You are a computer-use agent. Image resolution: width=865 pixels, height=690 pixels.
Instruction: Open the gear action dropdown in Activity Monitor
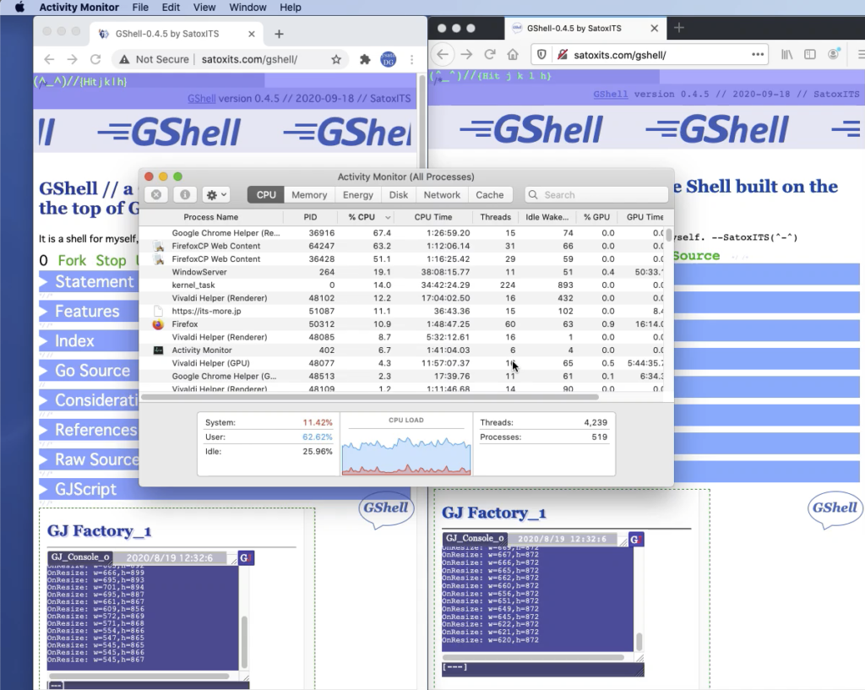tap(214, 195)
